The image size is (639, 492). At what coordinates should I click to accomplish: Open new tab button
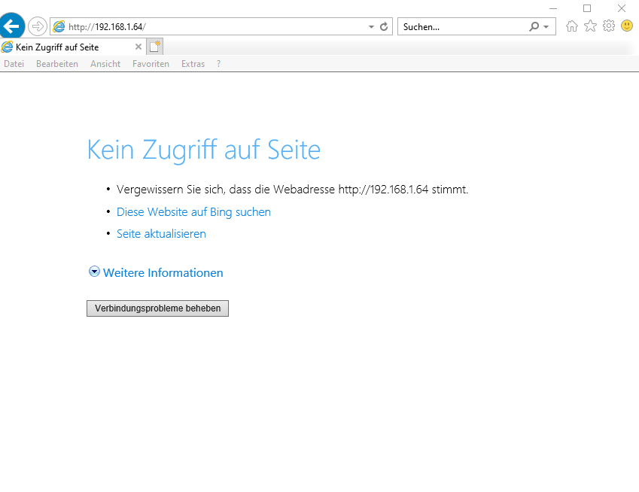pyautogui.click(x=154, y=47)
